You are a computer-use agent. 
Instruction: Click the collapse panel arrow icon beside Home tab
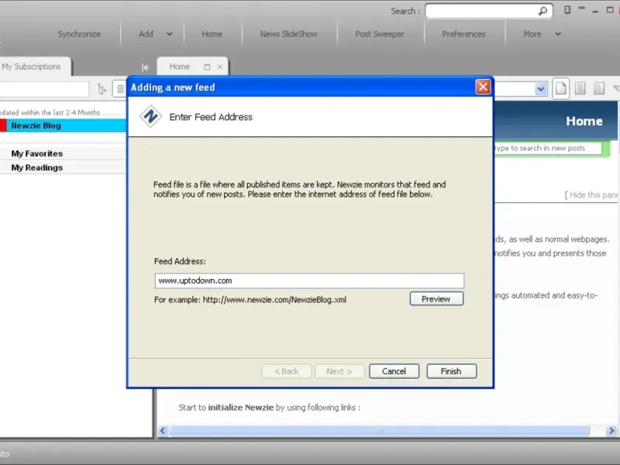click(146, 67)
